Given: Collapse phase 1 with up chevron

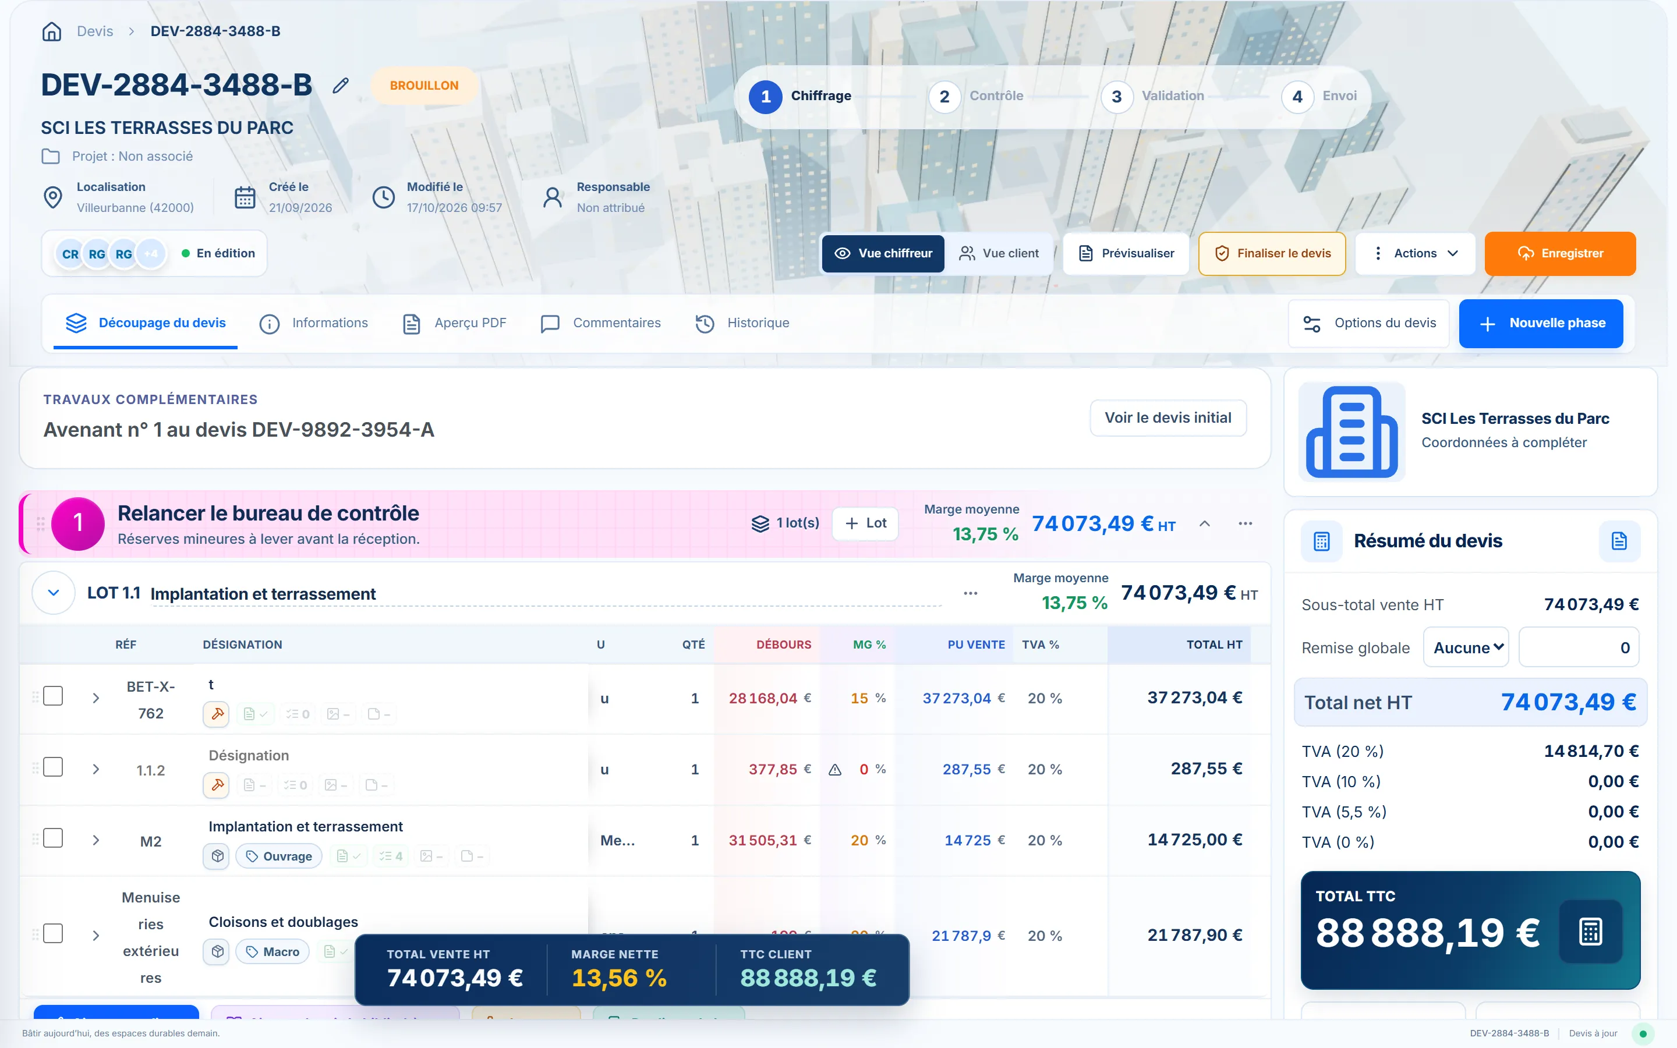Looking at the screenshot, I should 1205,523.
